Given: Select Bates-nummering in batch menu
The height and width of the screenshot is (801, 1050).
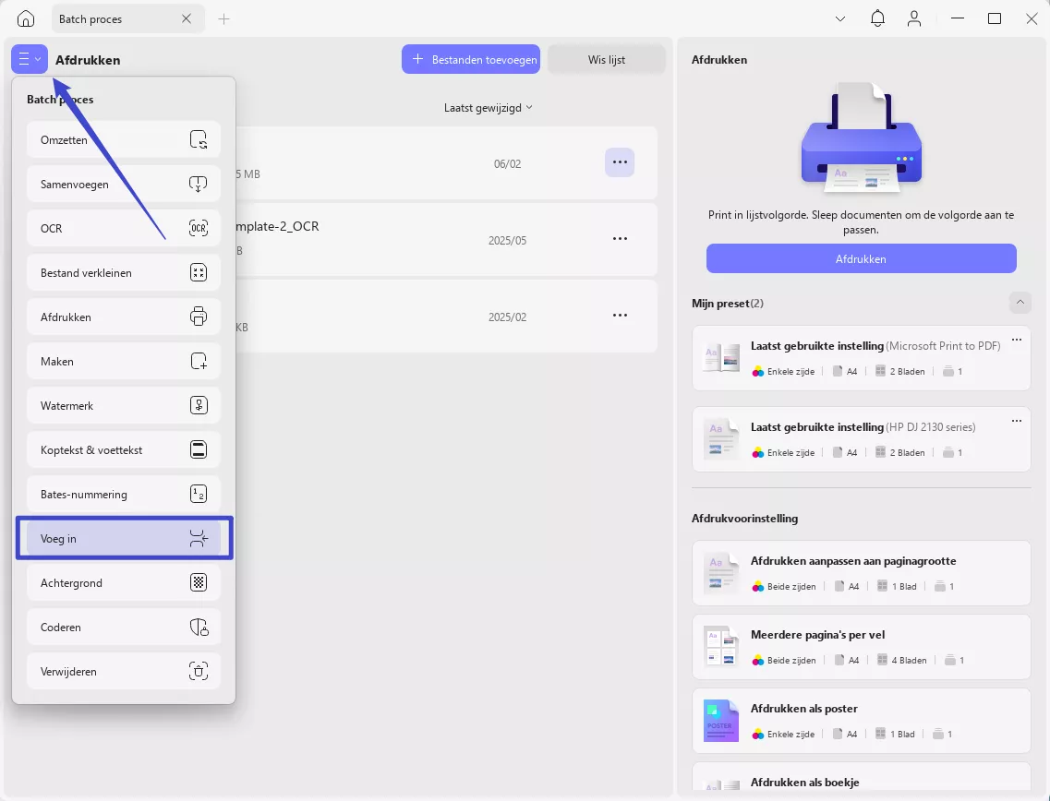Looking at the screenshot, I should coord(124,495).
